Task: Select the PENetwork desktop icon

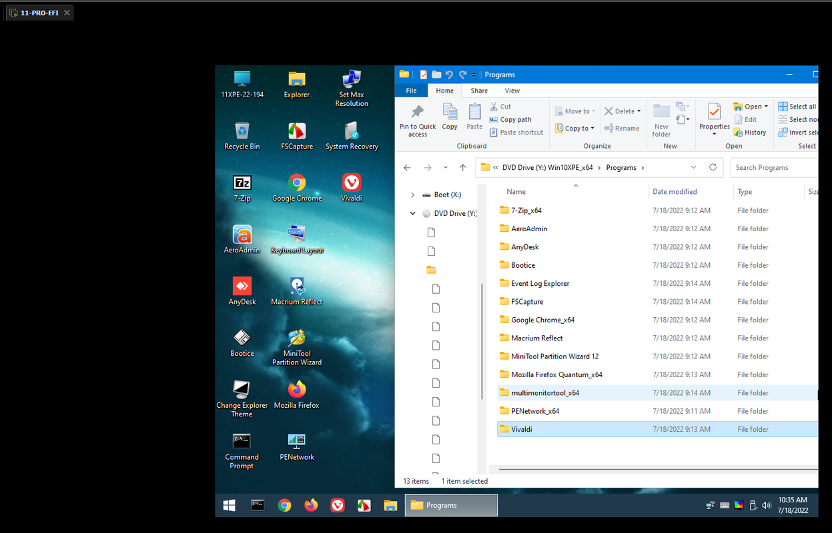Action: click(297, 447)
